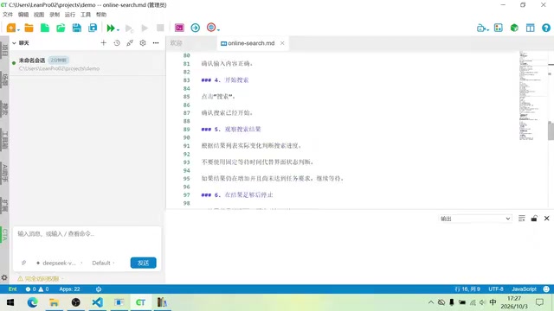Click the purple terminal console toolbar icon

point(179,28)
